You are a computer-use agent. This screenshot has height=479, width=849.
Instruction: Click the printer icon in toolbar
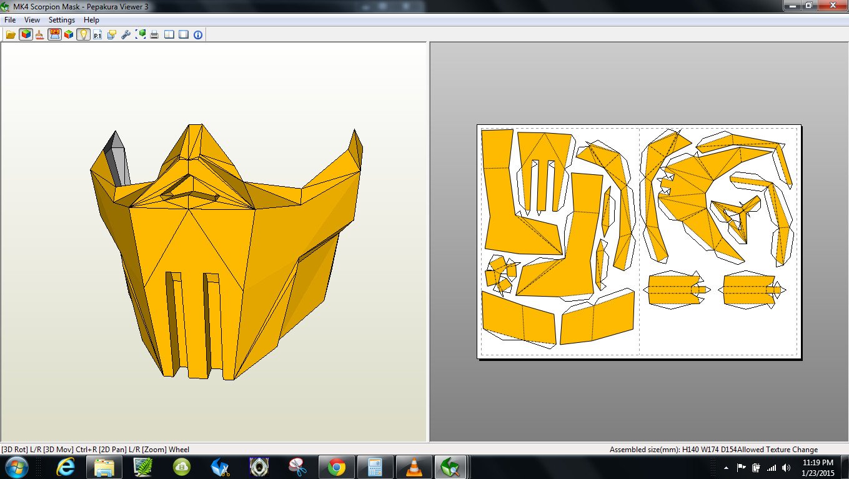pos(154,34)
